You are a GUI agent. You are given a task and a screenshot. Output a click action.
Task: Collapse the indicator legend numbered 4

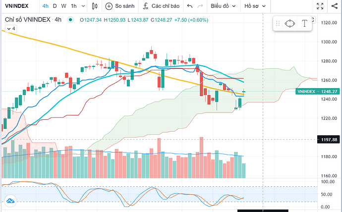pyautogui.click(x=7, y=28)
